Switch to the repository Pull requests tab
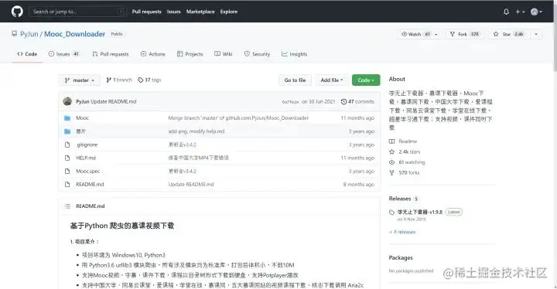Image resolution: width=557 pixels, height=289 pixels. click(x=110, y=54)
